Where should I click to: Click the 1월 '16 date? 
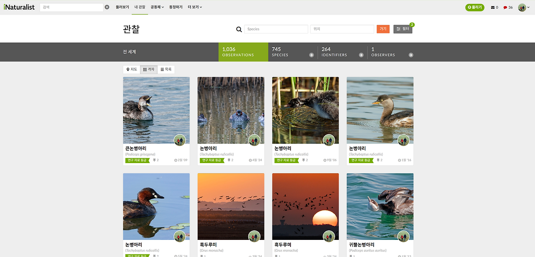point(405,160)
